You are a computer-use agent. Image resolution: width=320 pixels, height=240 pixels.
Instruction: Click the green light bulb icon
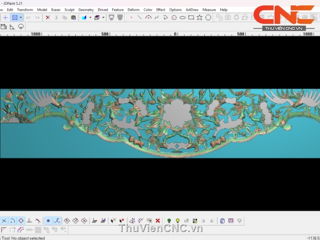[169, 220]
